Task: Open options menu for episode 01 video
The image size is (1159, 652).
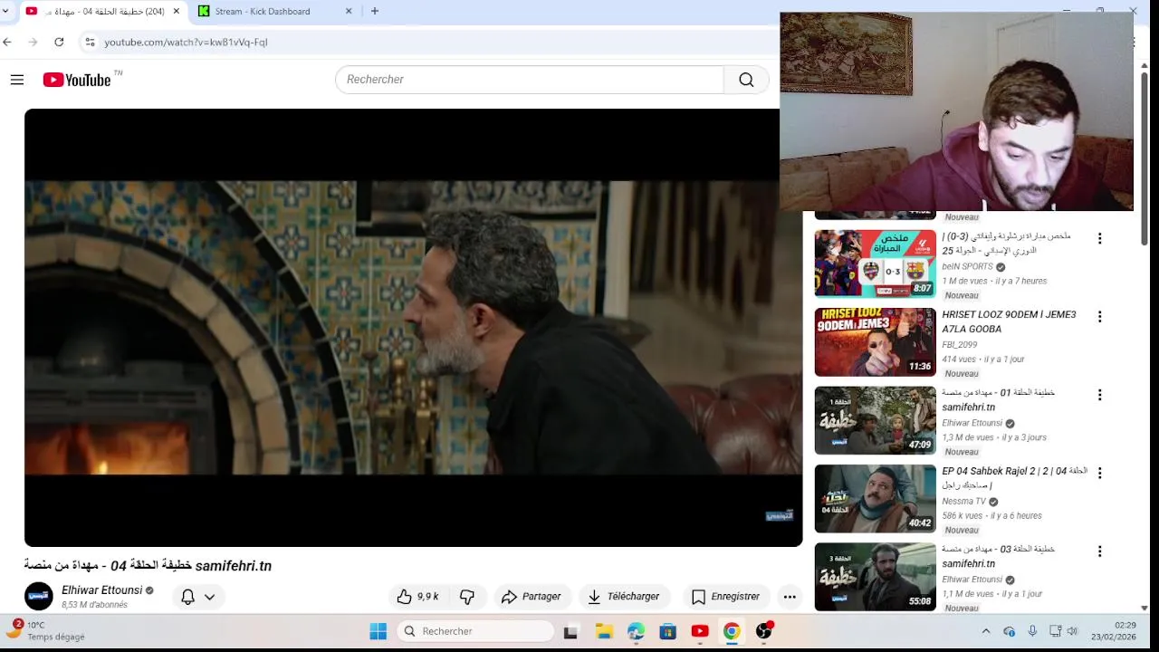Action: pos(1099,395)
